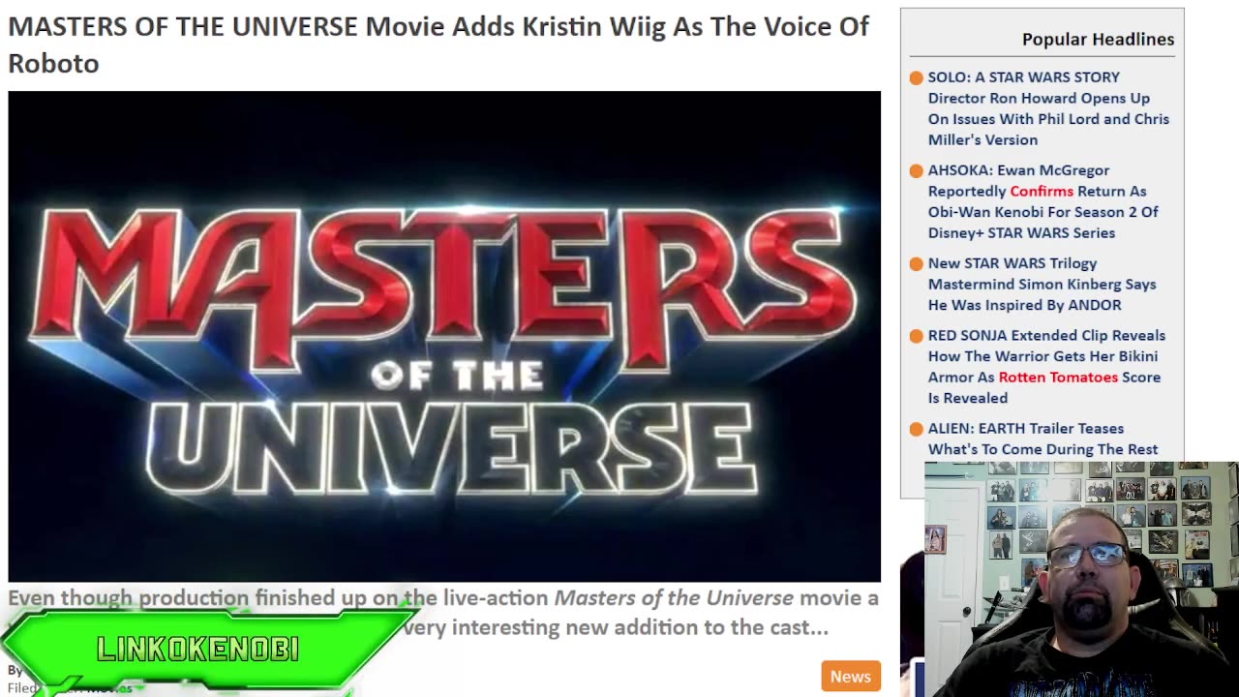This screenshot has width=1239, height=697.
Task: Click orange bullet next to New STAR WARS Trilogy
Action: pyautogui.click(x=916, y=263)
